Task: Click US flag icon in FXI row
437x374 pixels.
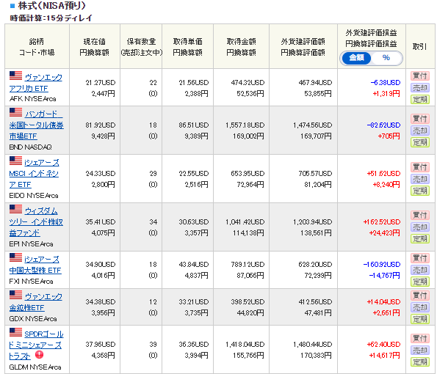Action: 15,257
